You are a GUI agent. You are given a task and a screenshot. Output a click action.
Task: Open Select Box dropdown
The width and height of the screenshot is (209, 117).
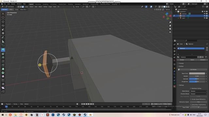(x=24, y=9)
